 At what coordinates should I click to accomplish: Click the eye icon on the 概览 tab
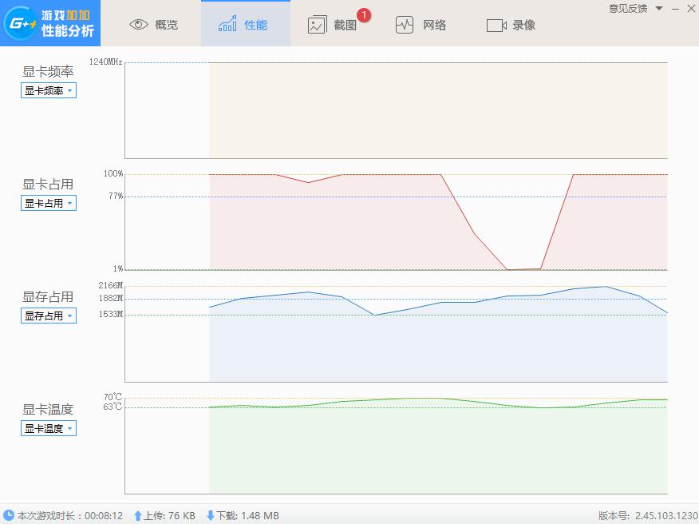pyautogui.click(x=139, y=24)
